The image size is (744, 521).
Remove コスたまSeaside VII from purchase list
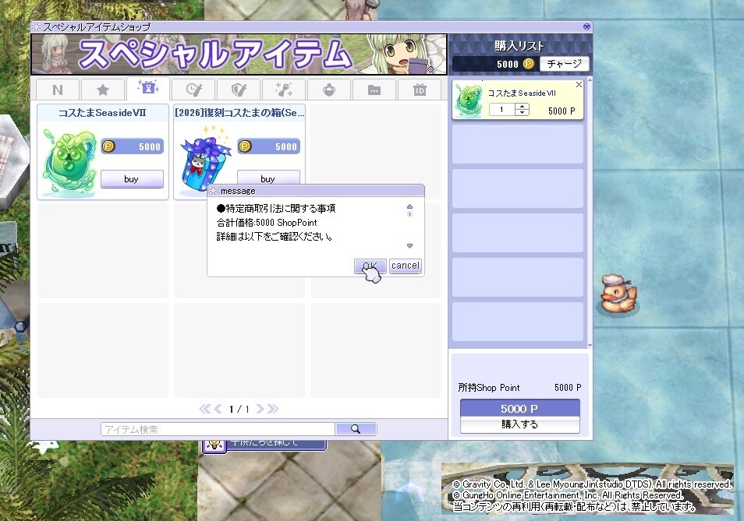pyautogui.click(x=579, y=85)
